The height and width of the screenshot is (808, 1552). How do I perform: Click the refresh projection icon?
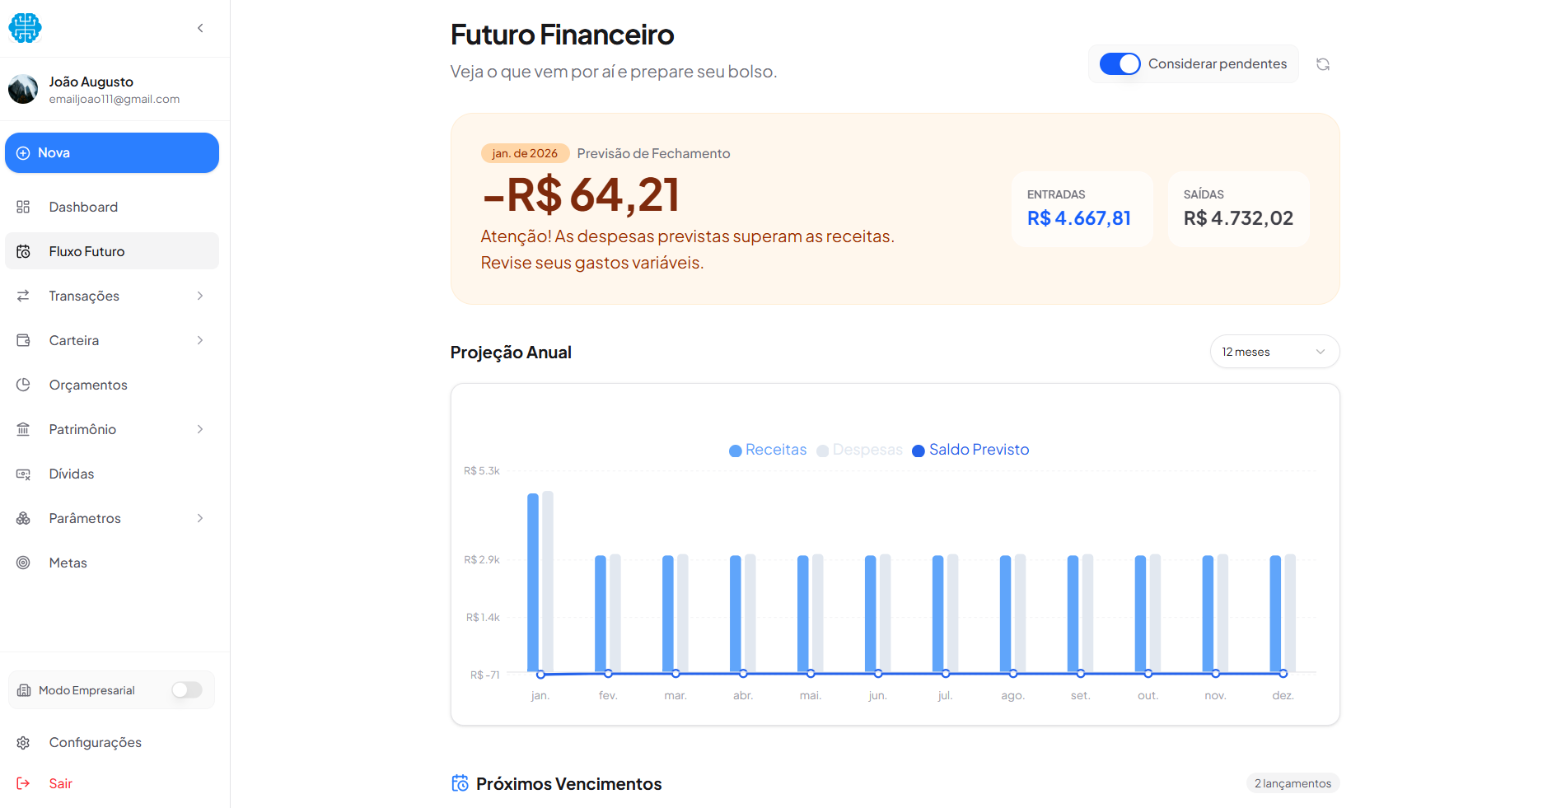[x=1323, y=63]
